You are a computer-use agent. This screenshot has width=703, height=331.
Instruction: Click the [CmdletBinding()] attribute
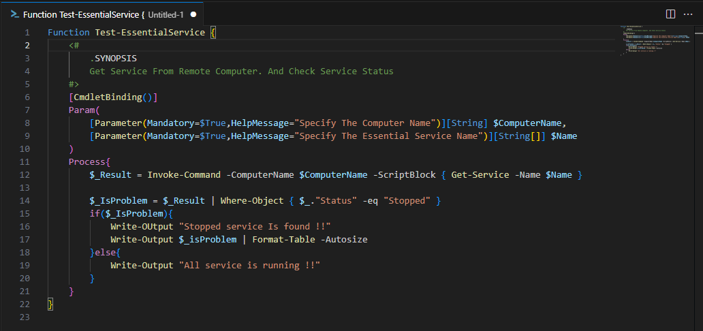(113, 97)
